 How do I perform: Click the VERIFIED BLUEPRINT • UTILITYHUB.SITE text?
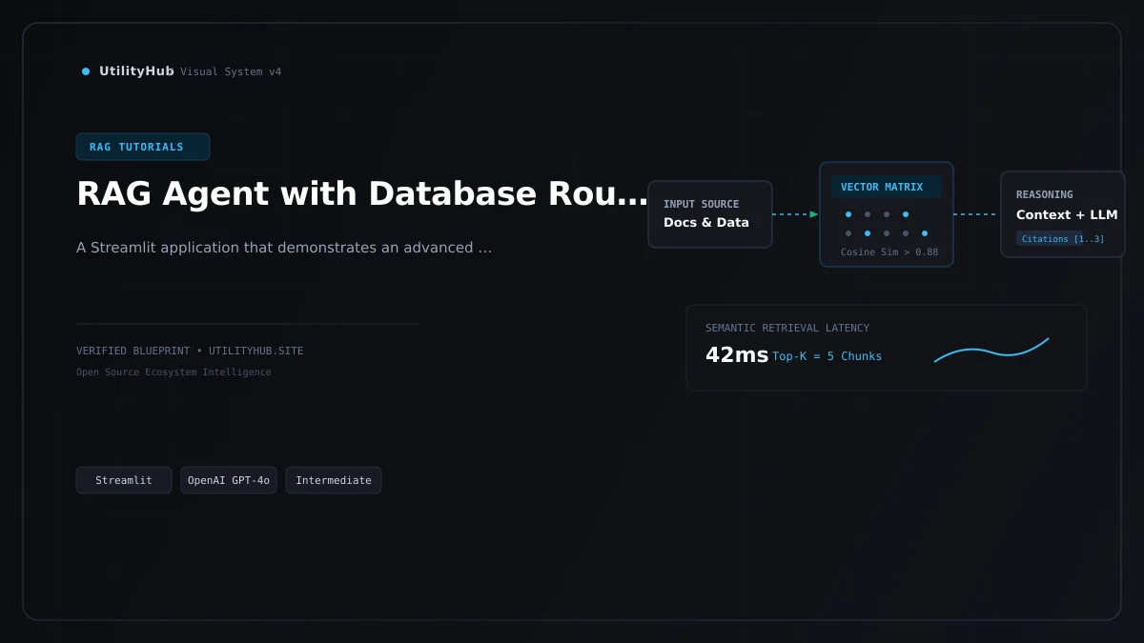(190, 351)
